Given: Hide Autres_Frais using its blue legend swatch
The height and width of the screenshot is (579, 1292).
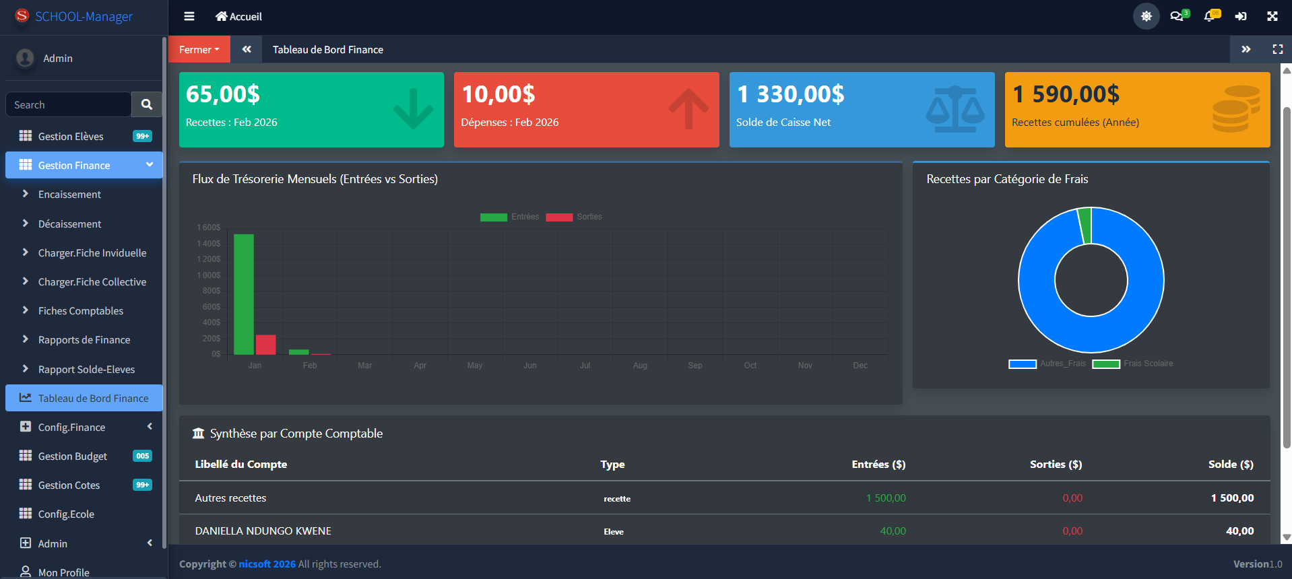Looking at the screenshot, I should click(x=1022, y=364).
